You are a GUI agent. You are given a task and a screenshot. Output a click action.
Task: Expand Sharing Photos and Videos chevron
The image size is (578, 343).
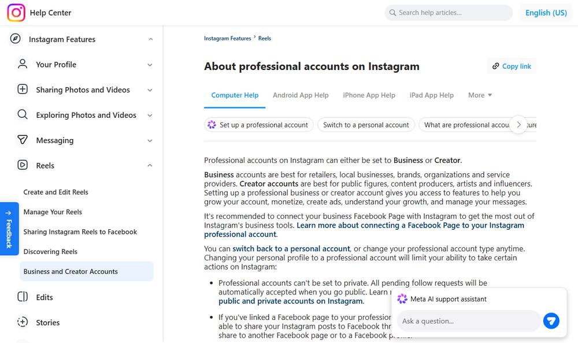150,90
